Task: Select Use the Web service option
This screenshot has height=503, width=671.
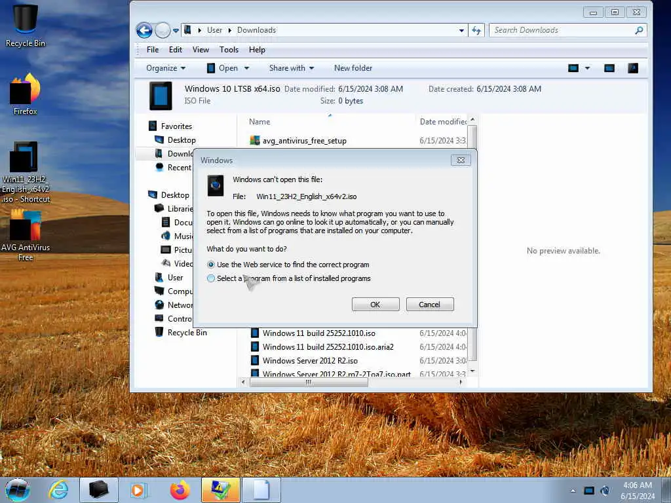Action: click(288, 265)
